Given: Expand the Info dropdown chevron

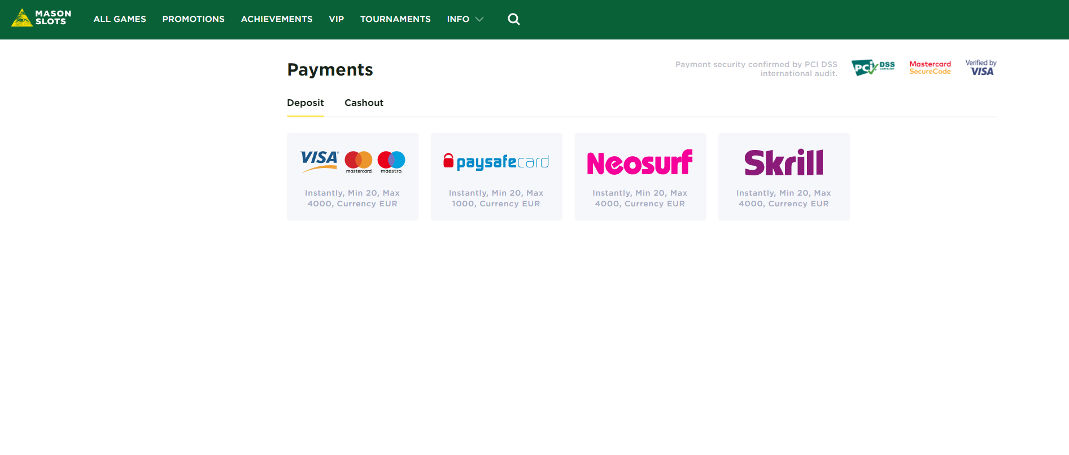Looking at the screenshot, I should pos(479,19).
